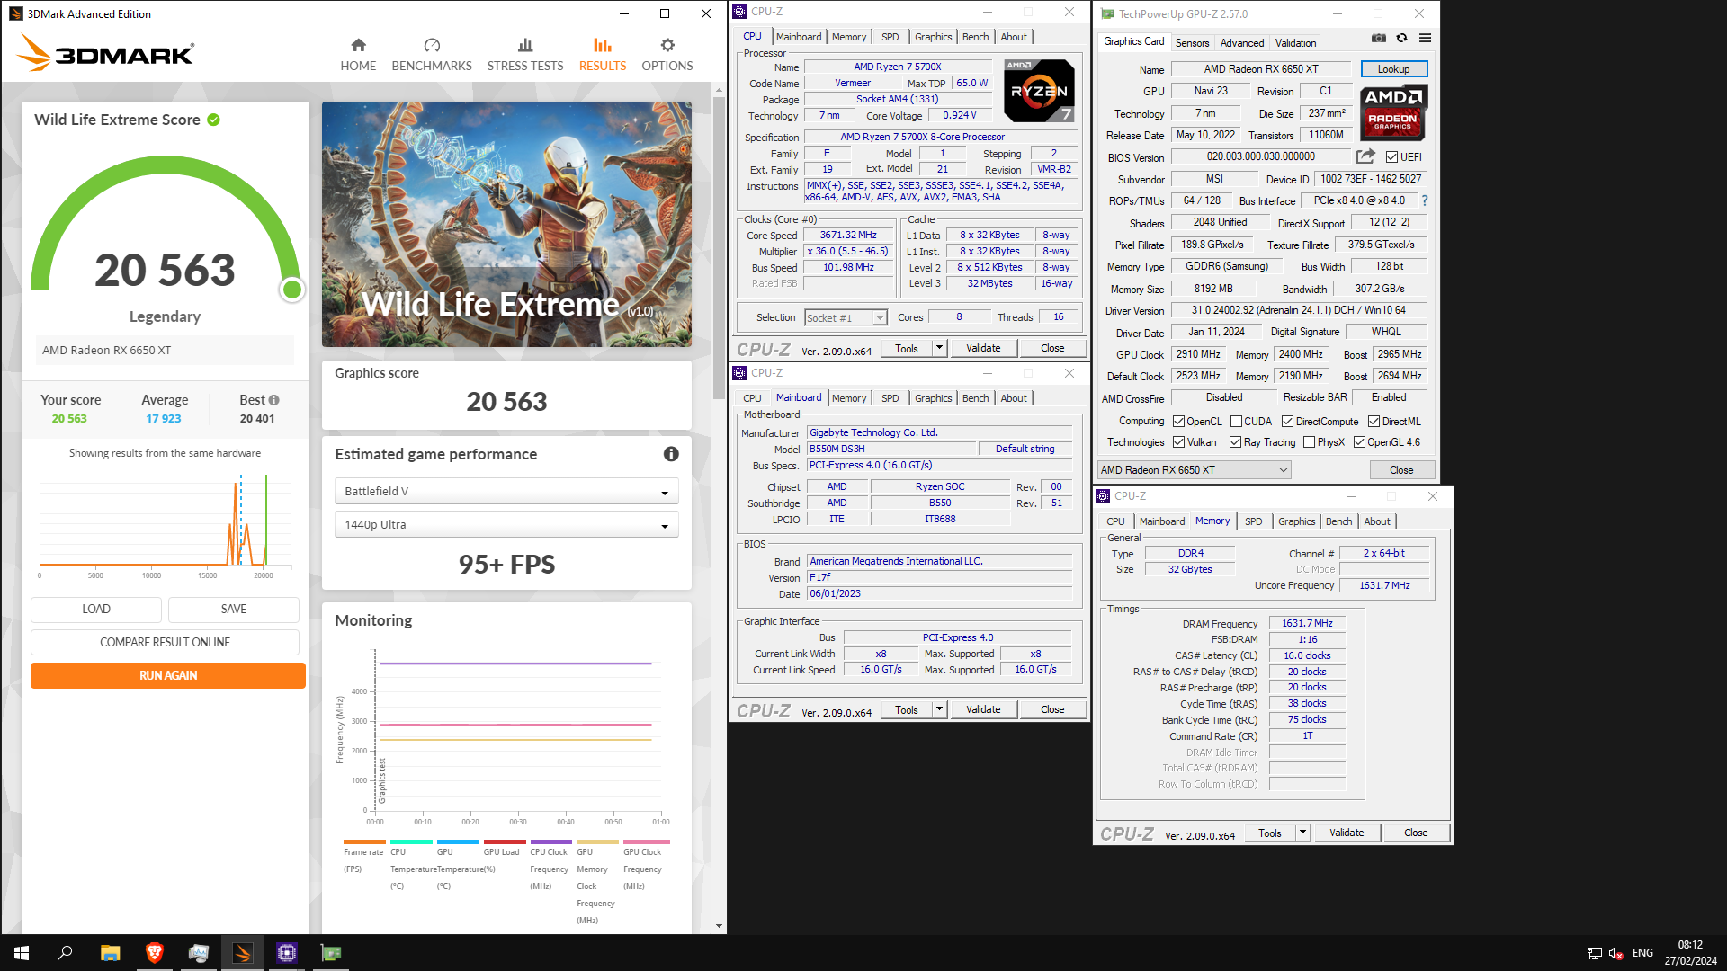Launch Brave browser from the taskbar
The height and width of the screenshot is (971, 1727).
(x=154, y=953)
